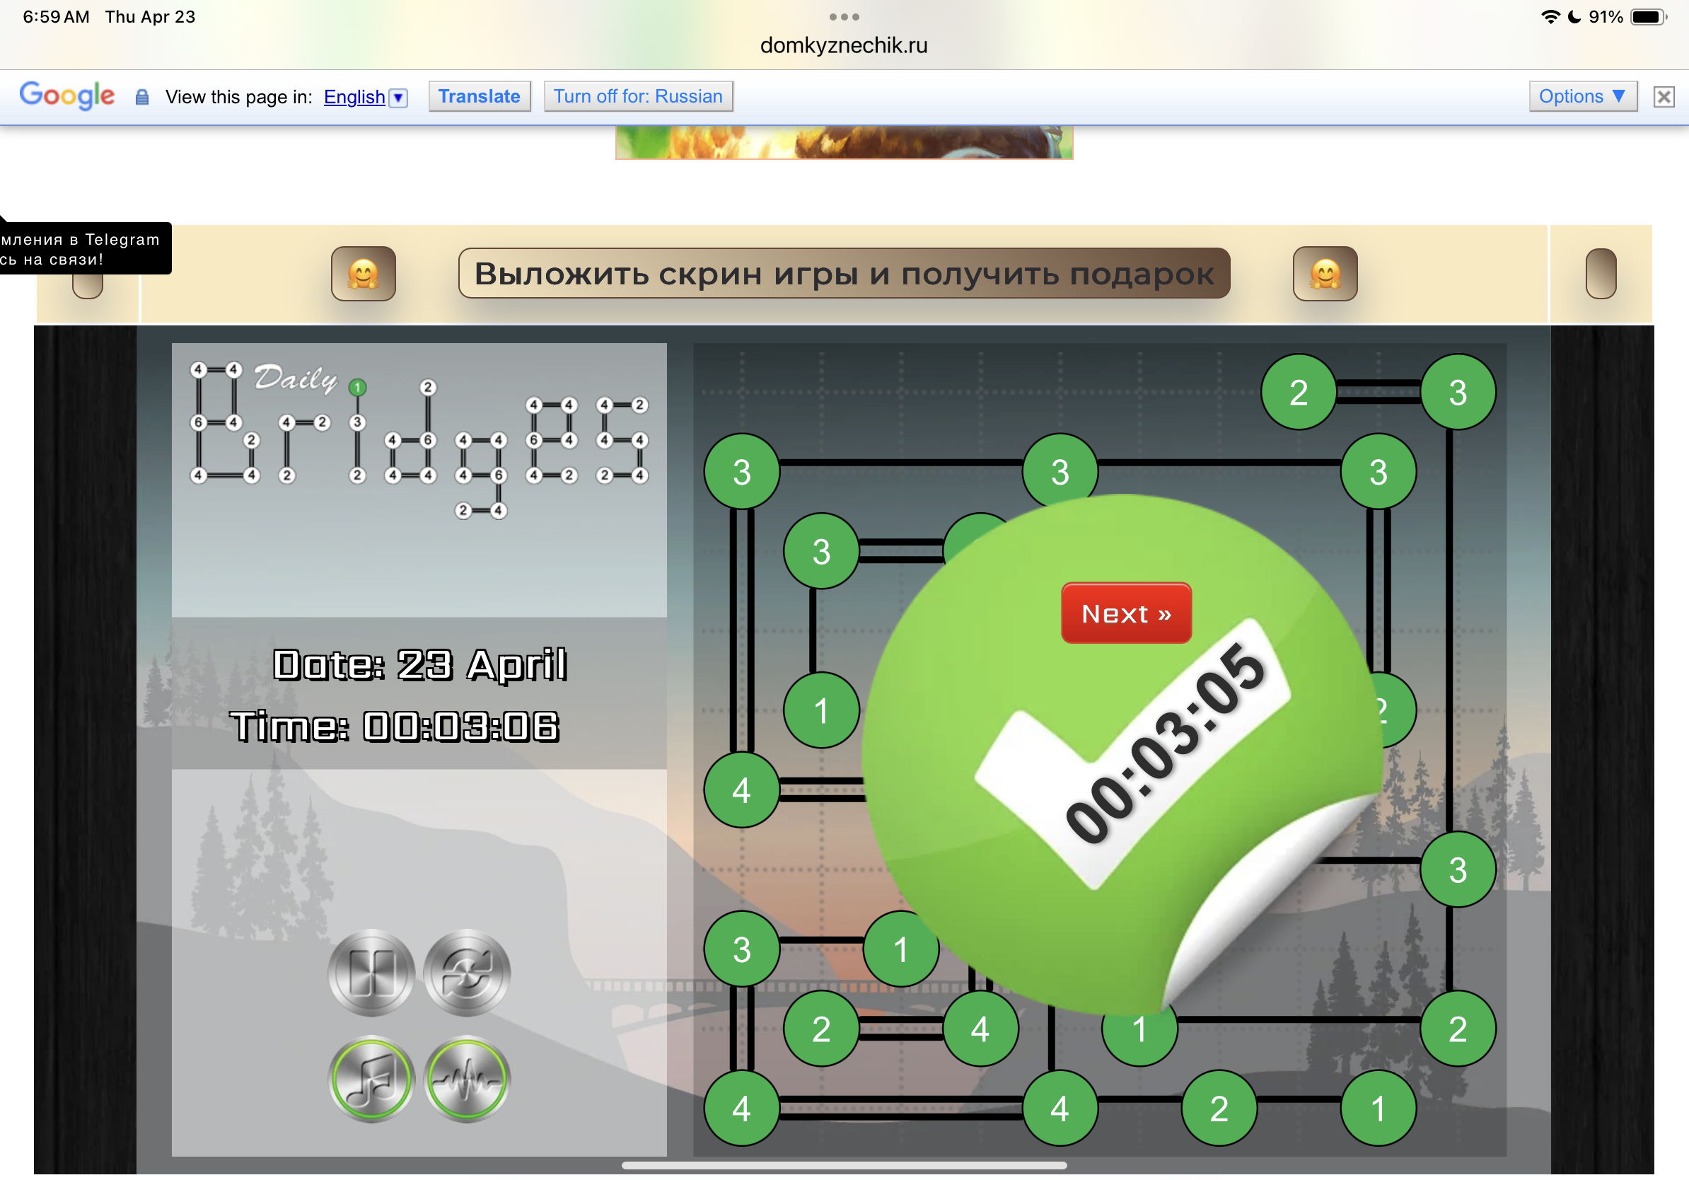Viewport: 1689px width, 1180px height.
Task: Click the Daily Bridges logo
Action: click(x=419, y=439)
